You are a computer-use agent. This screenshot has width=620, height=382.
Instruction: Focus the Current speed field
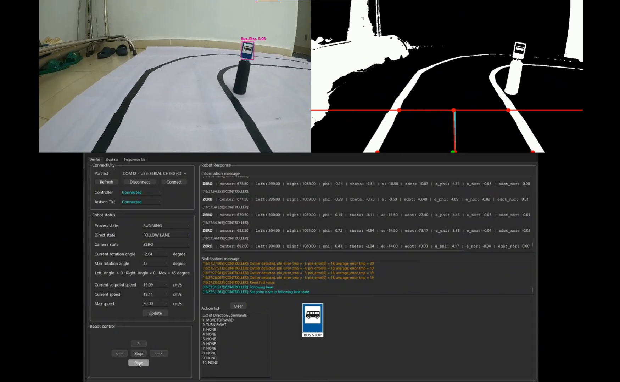[x=155, y=295]
